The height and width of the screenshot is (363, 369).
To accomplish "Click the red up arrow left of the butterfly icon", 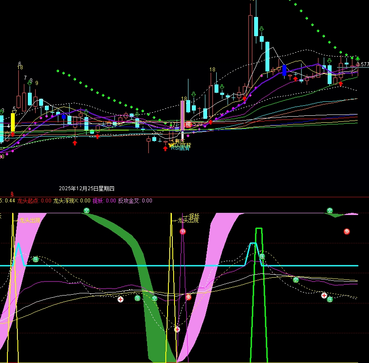I will pyautogui.click(x=165, y=148).
